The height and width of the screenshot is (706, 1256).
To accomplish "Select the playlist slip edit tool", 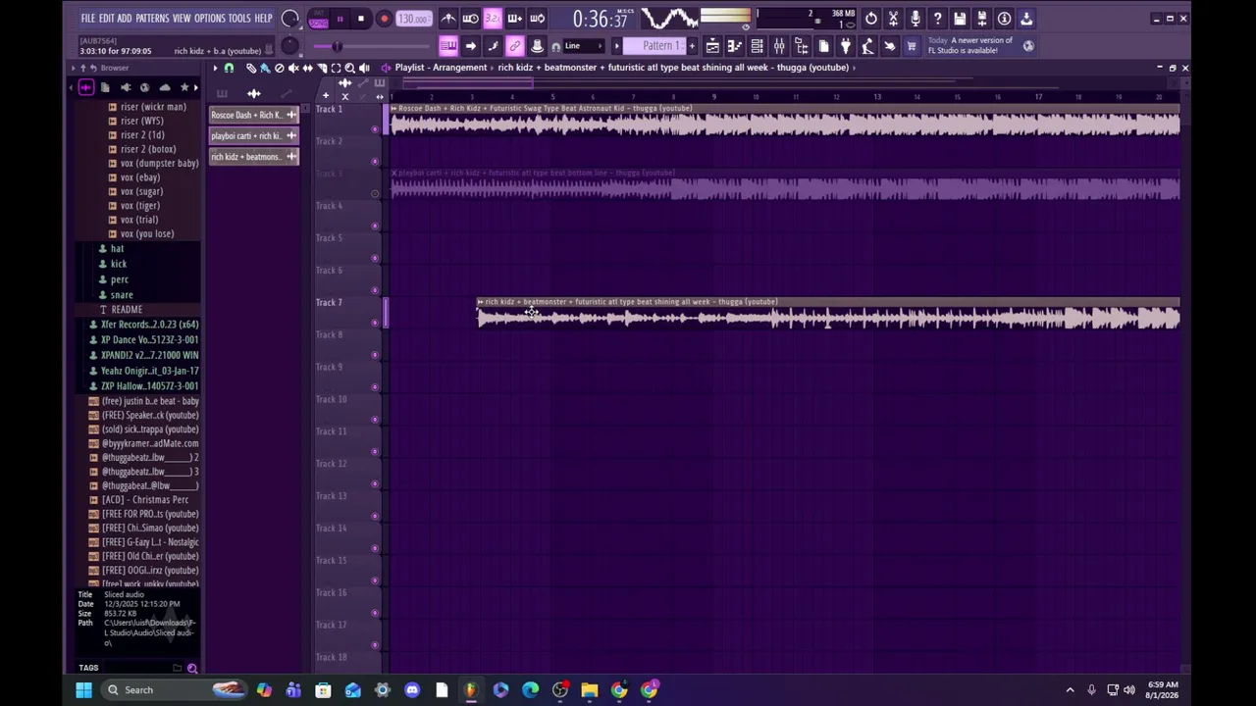I will tap(307, 68).
